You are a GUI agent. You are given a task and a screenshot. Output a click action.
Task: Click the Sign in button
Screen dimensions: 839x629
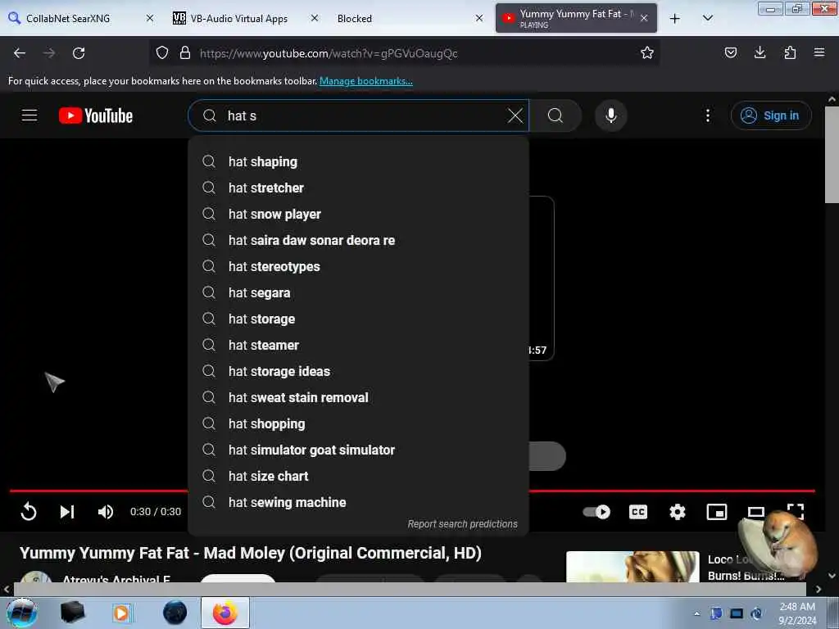pos(771,115)
